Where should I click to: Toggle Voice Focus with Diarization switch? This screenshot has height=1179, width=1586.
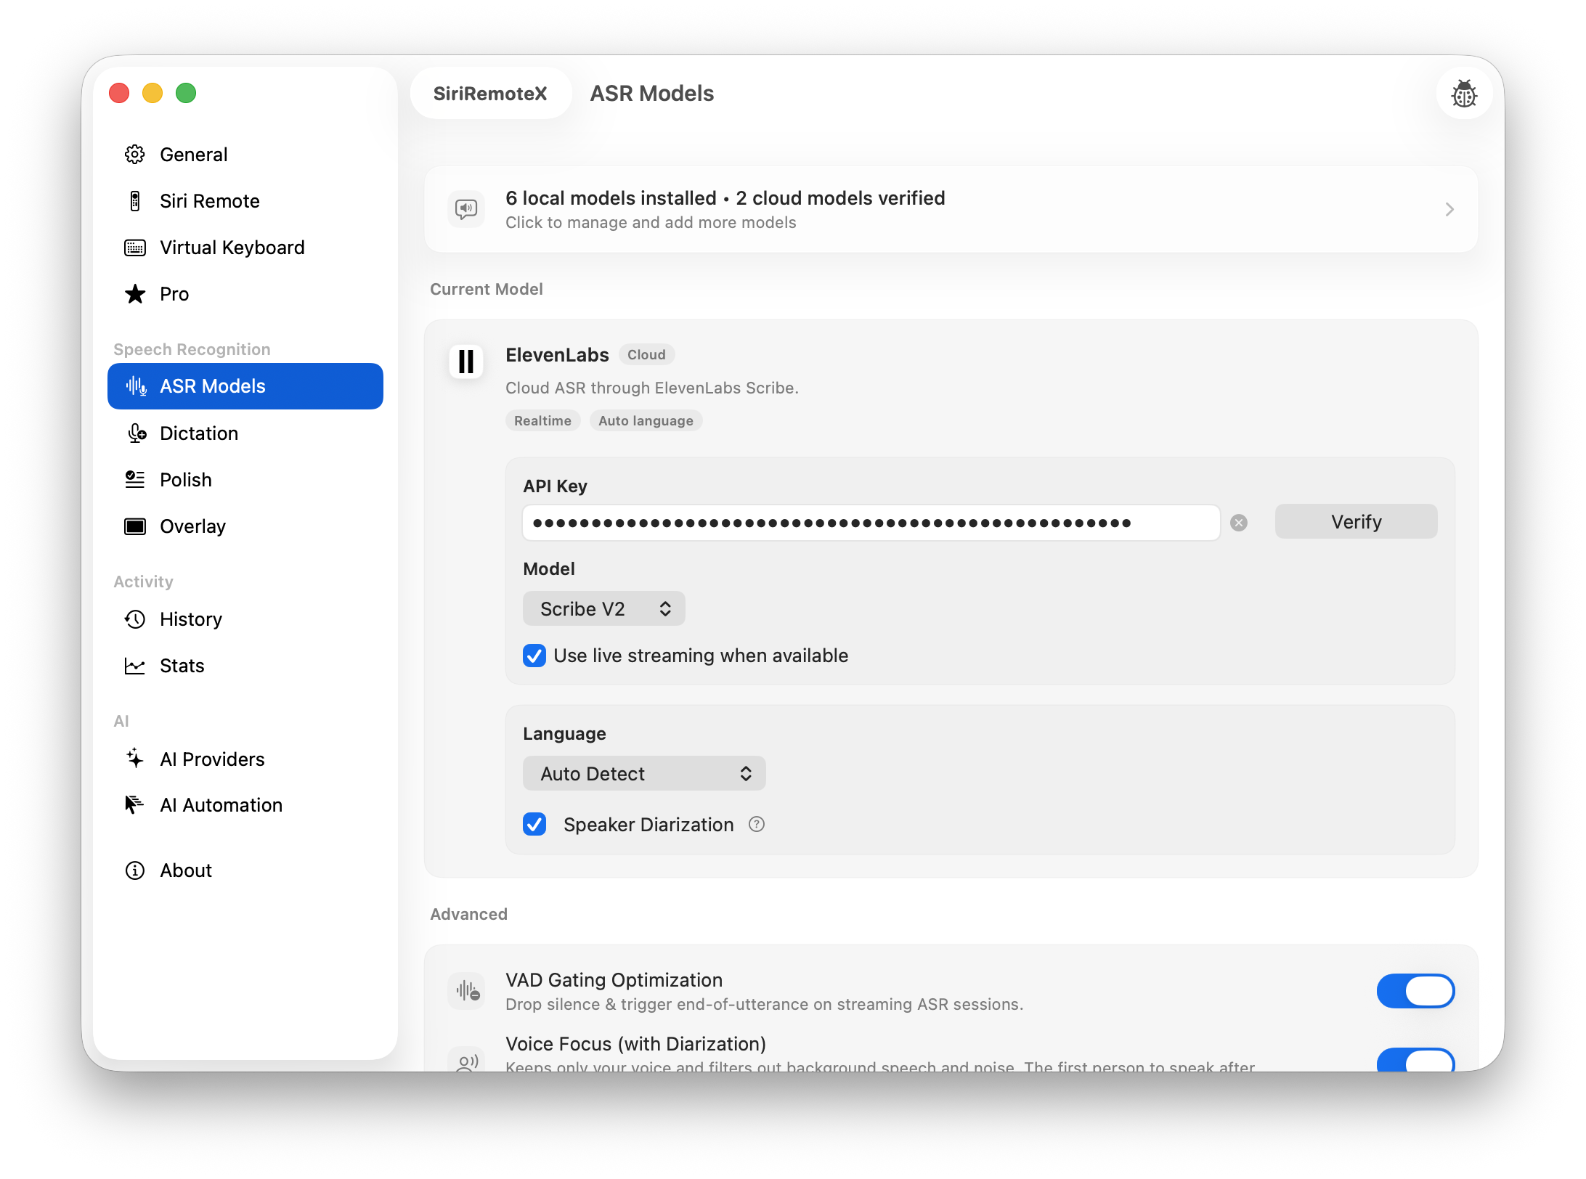click(x=1415, y=1060)
